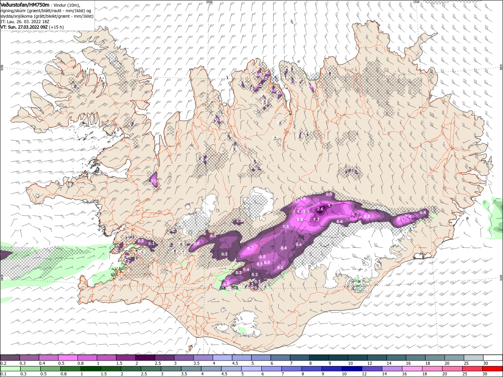Click the 0.8 snowfall value on the map
Viewport: 503px width, 377px height.
click(367, 216)
